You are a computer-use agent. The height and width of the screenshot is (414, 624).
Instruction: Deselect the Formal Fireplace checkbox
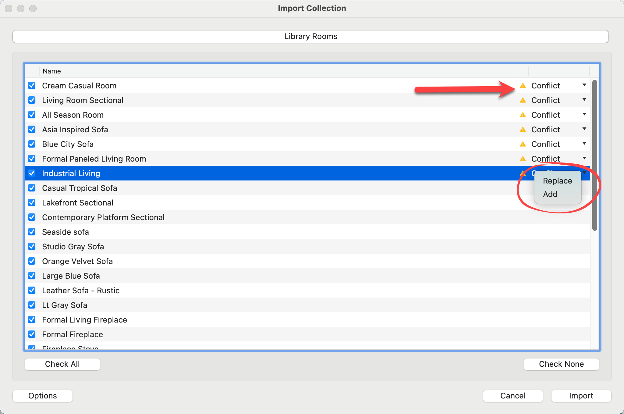tap(32, 334)
